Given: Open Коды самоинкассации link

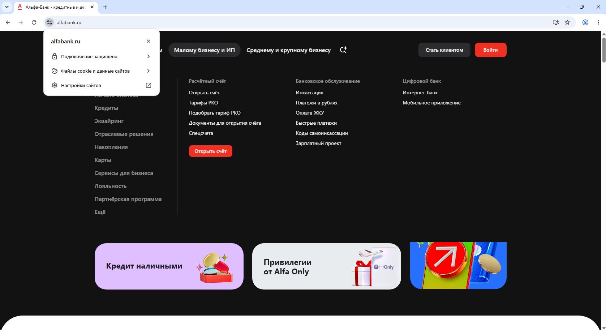Looking at the screenshot, I should click(x=322, y=133).
